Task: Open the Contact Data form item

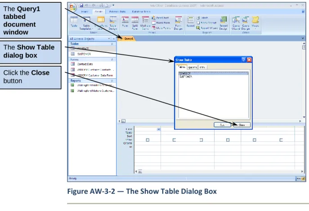Action: [92, 64]
